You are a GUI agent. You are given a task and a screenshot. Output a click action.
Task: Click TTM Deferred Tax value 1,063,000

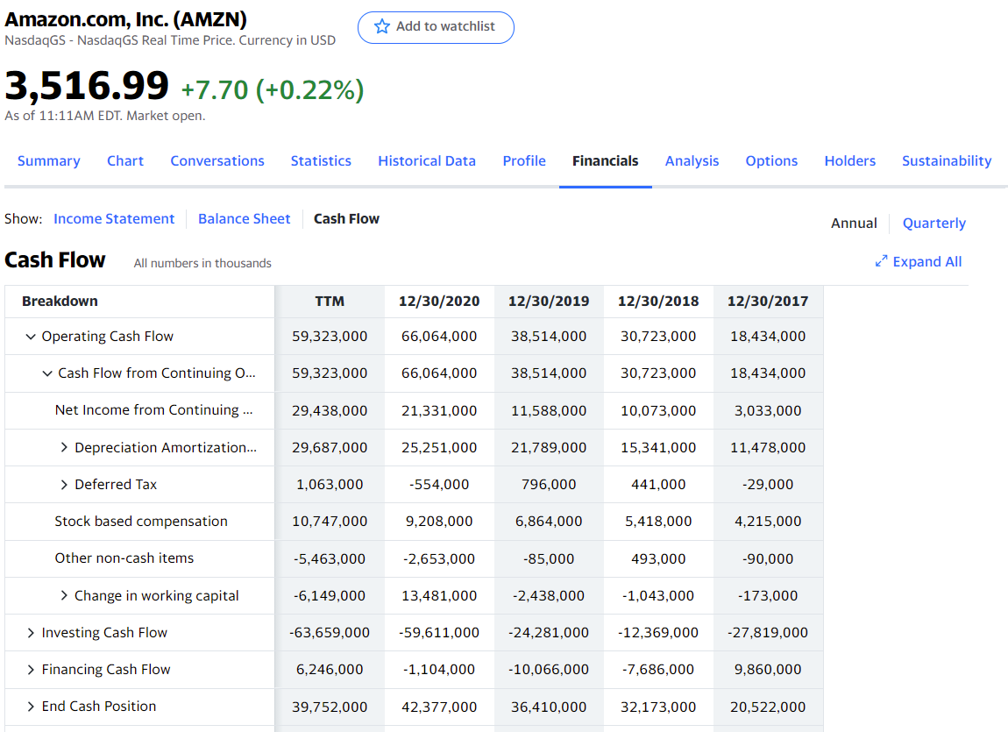330,485
